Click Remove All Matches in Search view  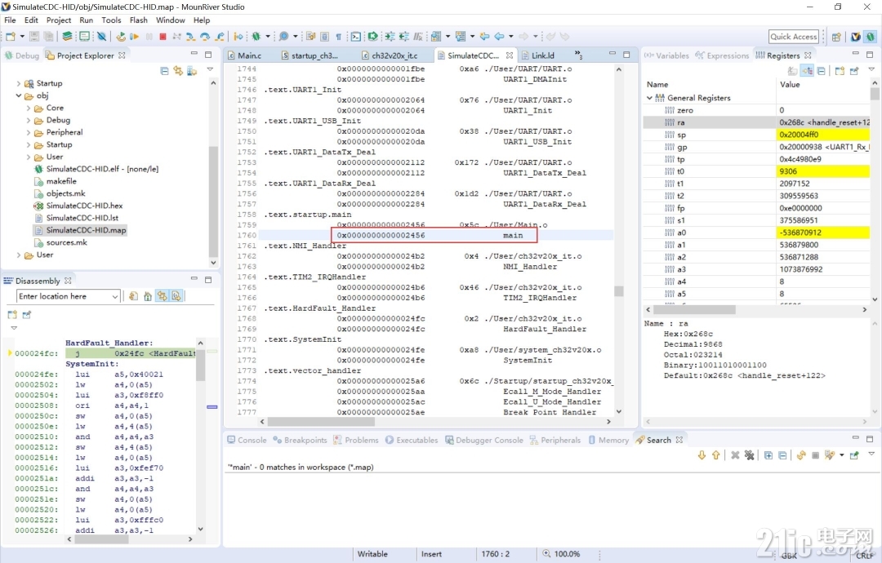[x=749, y=455]
